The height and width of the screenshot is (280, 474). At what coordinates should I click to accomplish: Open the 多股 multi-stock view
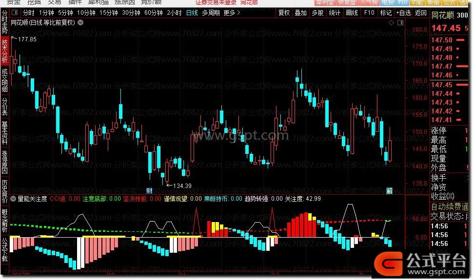click(317, 13)
